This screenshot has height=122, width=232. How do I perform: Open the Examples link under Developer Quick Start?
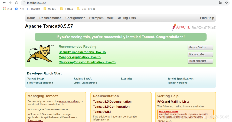pos(126,79)
